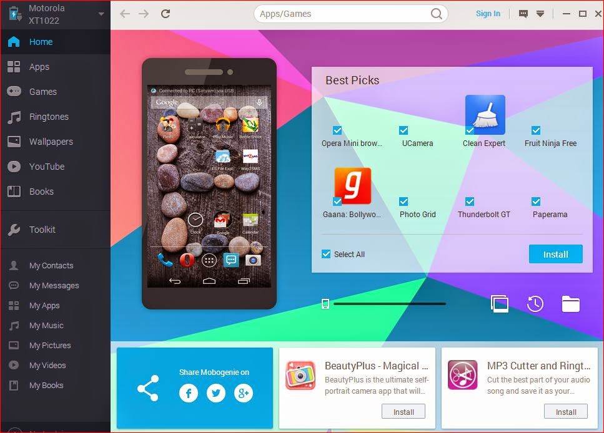Image resolution: width=604 pixels, height=433 pixels.
Task: Click the MP3 Cutter and Ringtone title
Action: 538,366
